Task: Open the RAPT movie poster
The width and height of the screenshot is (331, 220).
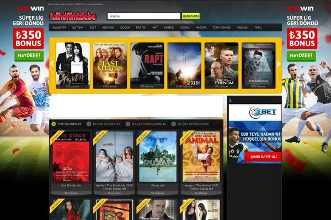Action: pyautogui.click(x=147, y=65)
